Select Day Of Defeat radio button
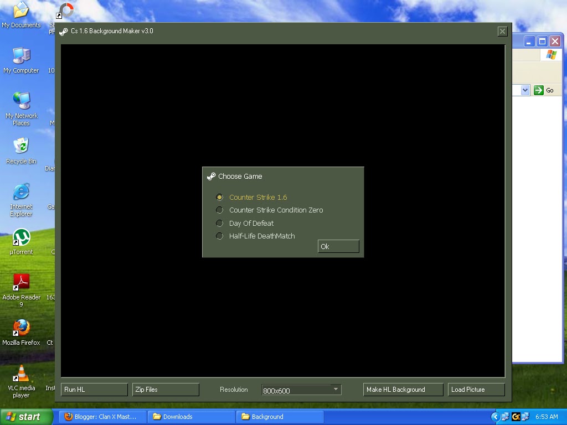Image resolution: width=567 pixels, height=425 pixels. coord(219,224)
